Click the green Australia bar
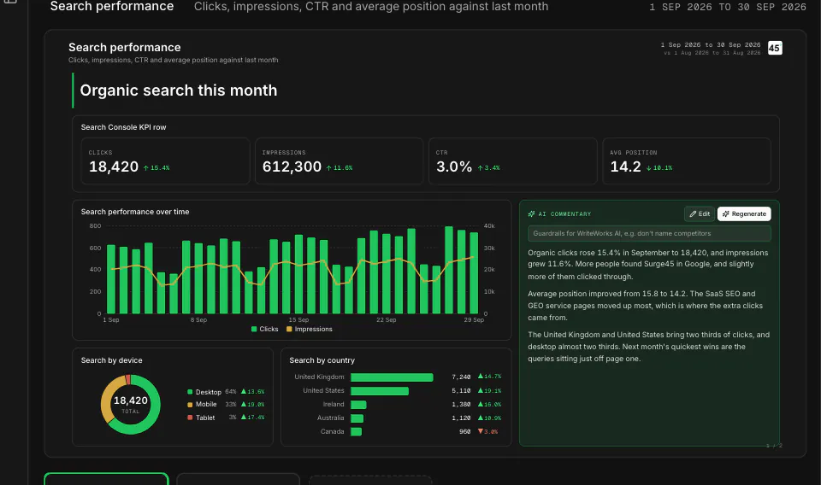 [x=357, y=418]
